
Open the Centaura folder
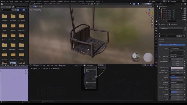(x=4, y=36)
